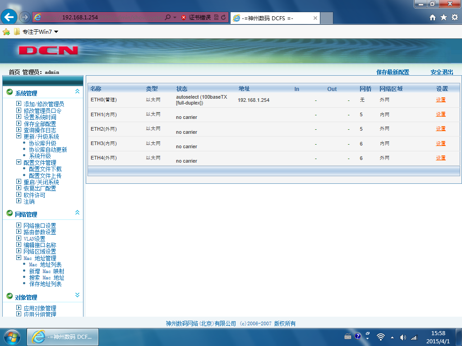Open 重启/关闭系统 menu item
This screenshot has height=346, width=462.
[x=41, y=182]
